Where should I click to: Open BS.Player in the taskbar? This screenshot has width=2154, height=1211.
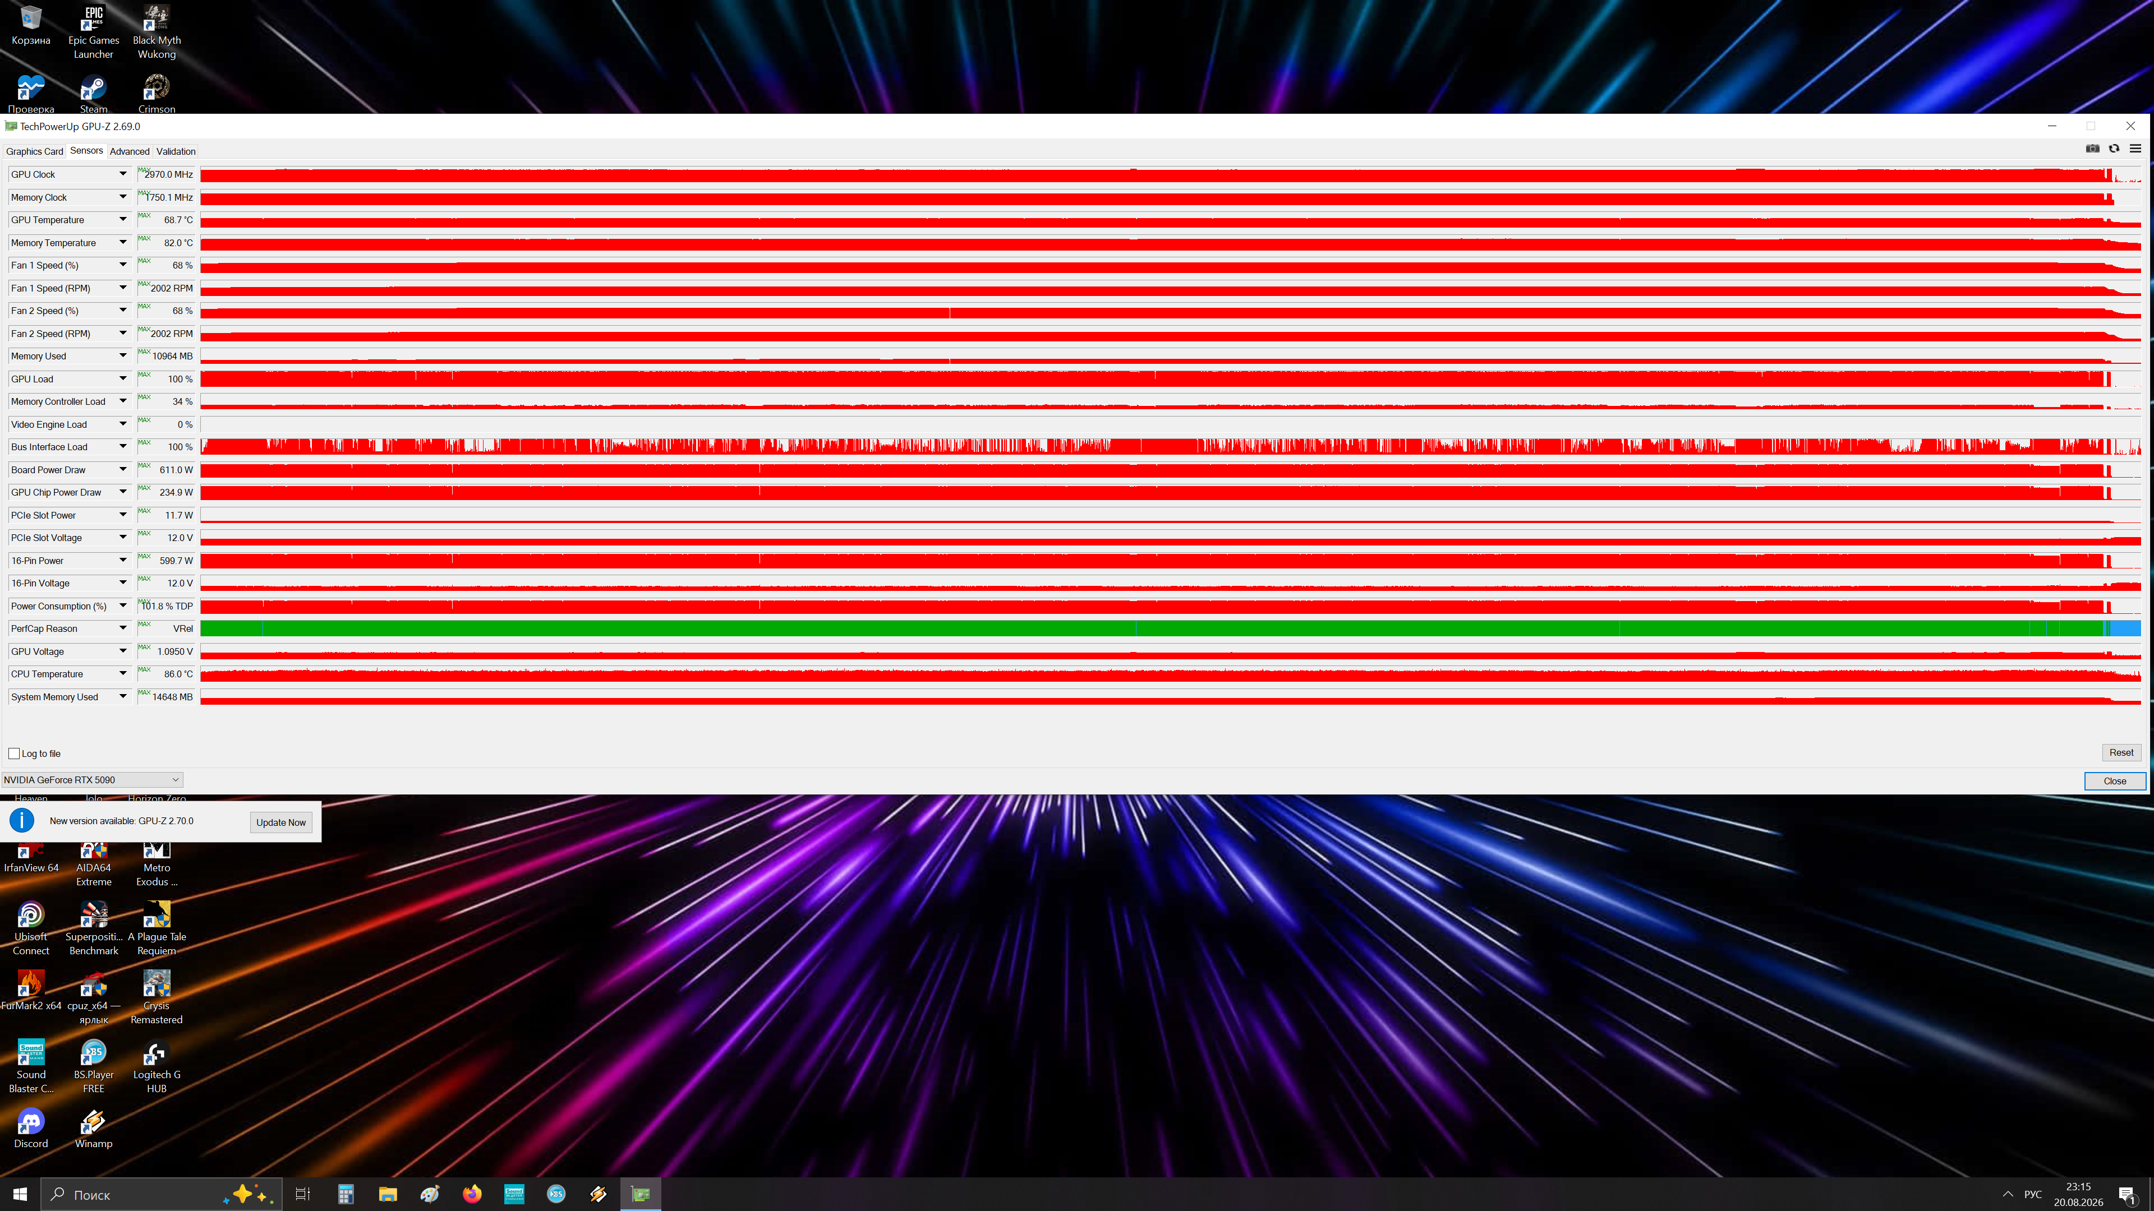click(x=556, y=1194)
